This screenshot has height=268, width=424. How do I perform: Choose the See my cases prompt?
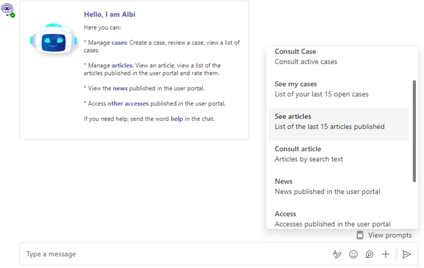pyautogui.click(x=338, y=89)
